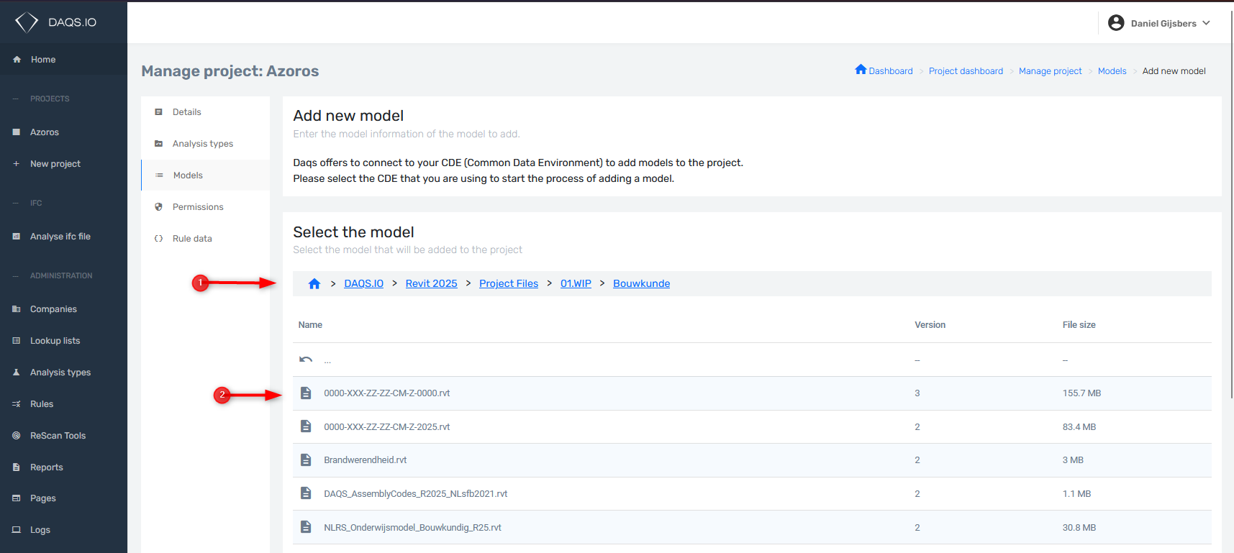This screenshot has height=553, width=1234.
Task: Click the home icon in model breadcrumb
Action: [314, 283]
